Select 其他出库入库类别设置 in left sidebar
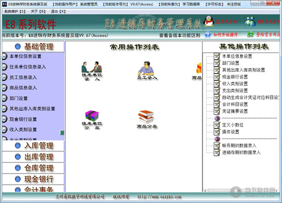Viewport: 282px width, 203px height. click(x=32, y=109)
